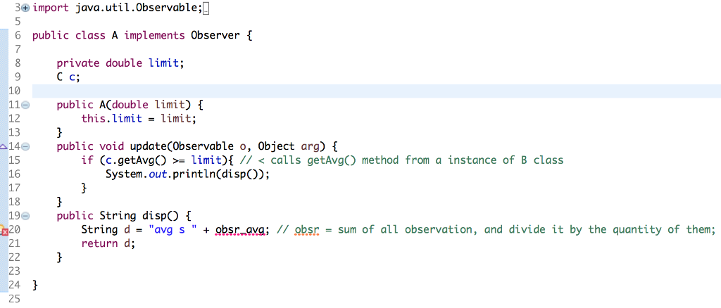Click the collapsed-imports placeholder box after Observable;
721x308 pixels.
tap(206, 8)
